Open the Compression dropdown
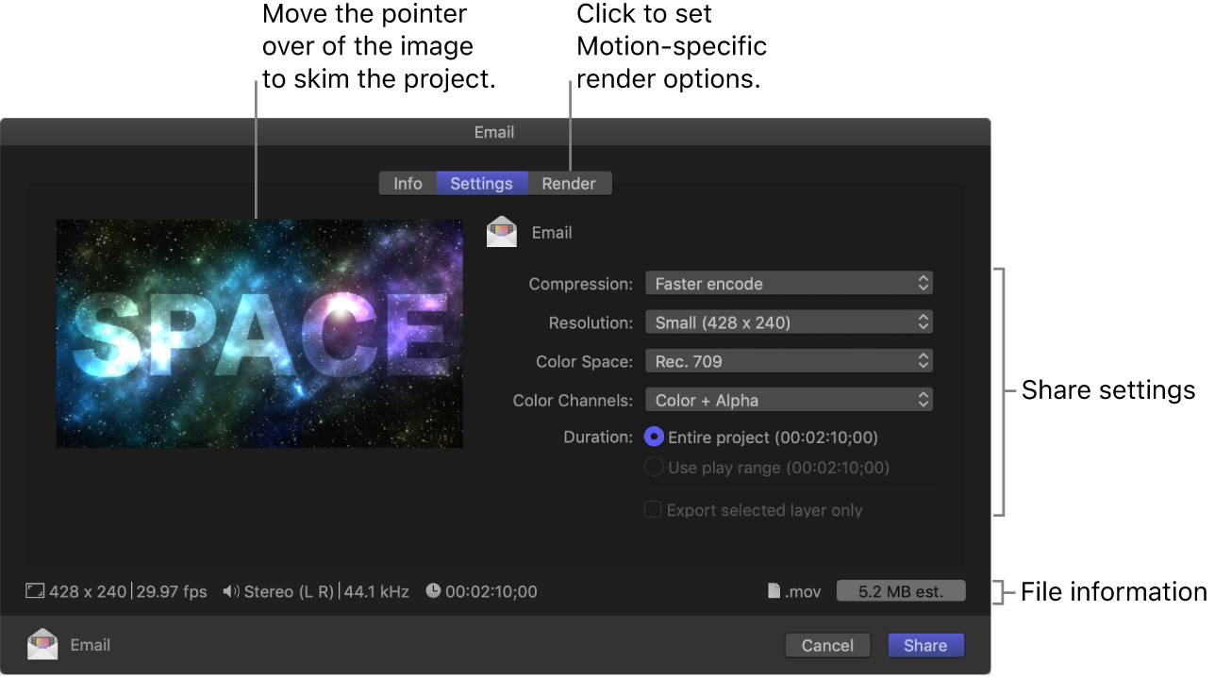 tap(789, 282)
